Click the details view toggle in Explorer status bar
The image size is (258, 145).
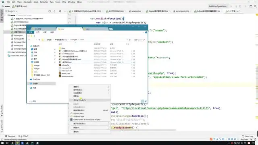(x=143, y=101)
